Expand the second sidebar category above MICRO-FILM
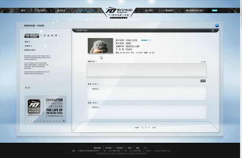Viewport: 242px width, 158px height. click(28, 46)
